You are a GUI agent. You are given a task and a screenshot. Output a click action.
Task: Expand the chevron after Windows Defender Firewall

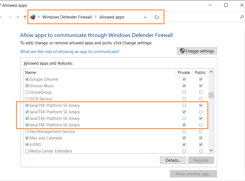pyautogui.click(x=96, y=17)
